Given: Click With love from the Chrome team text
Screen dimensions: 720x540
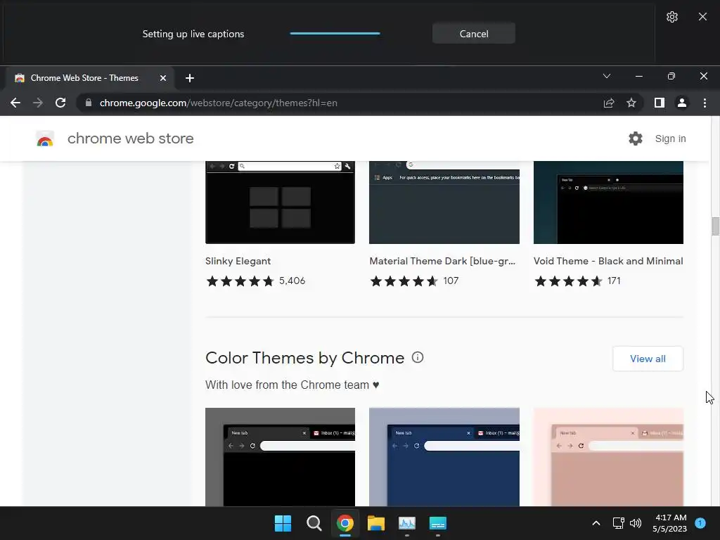Looking at the screenshot, I should 292,385.
